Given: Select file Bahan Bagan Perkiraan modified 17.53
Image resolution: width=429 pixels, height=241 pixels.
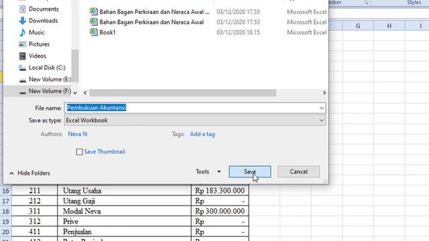Looking at the screenshot, I should (x=151, y=22).
